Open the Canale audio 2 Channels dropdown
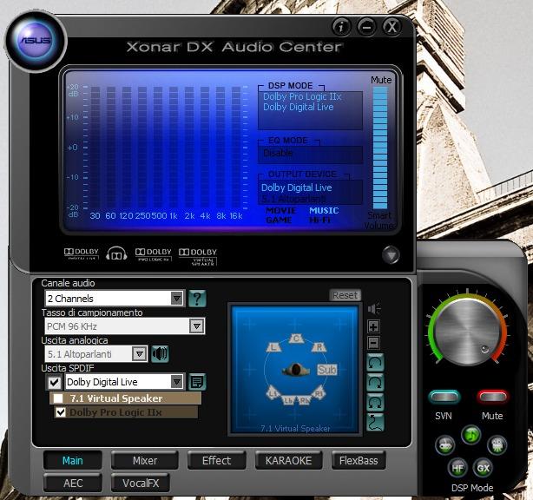 [x=115, y=299]
